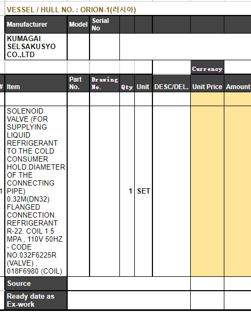Select the Serial No header cell
The height and width of the screenshot is (312, 251).
click(104, 25)
